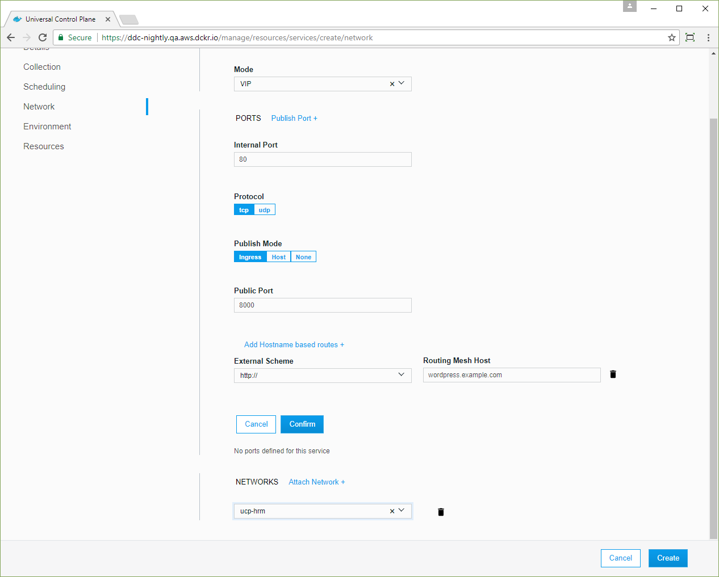
Task: Switch to the Environment section
Action: tap(47, 127)
